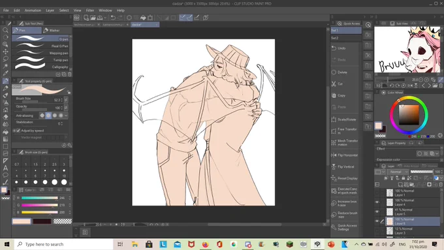Image resolution: width=444 pixels, height=250 pixels.
Task: Delete layer using trash icon
Action: [441, 185]
